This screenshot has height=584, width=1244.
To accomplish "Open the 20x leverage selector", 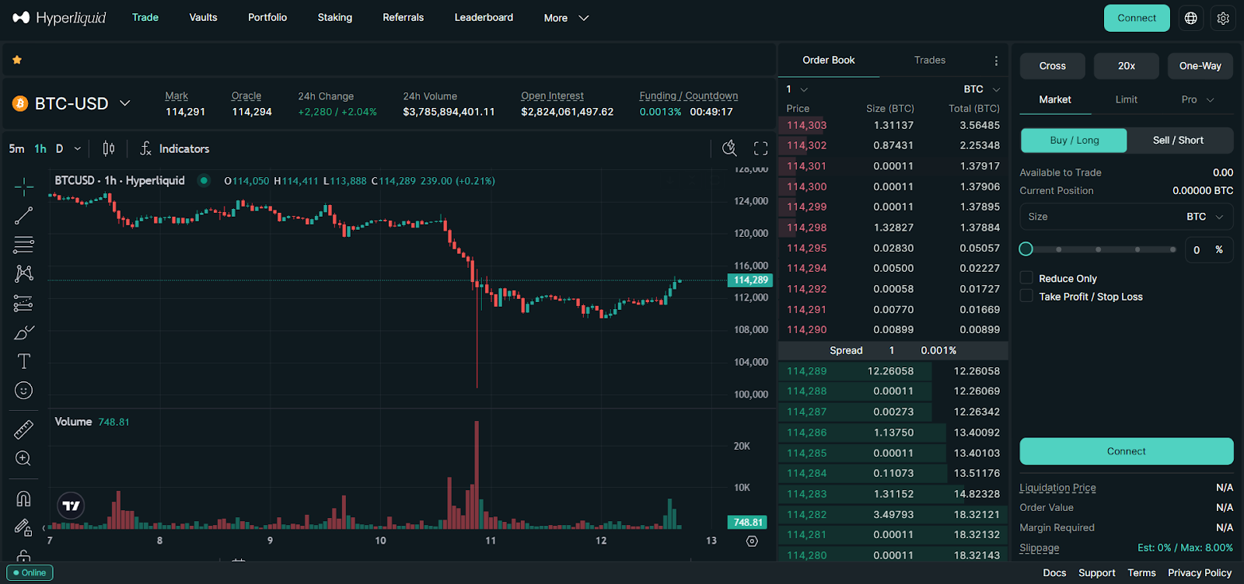I will tap(1126, 66).
